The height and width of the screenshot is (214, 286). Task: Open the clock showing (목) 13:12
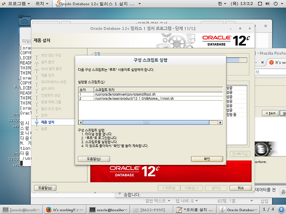tap(242, 4)
